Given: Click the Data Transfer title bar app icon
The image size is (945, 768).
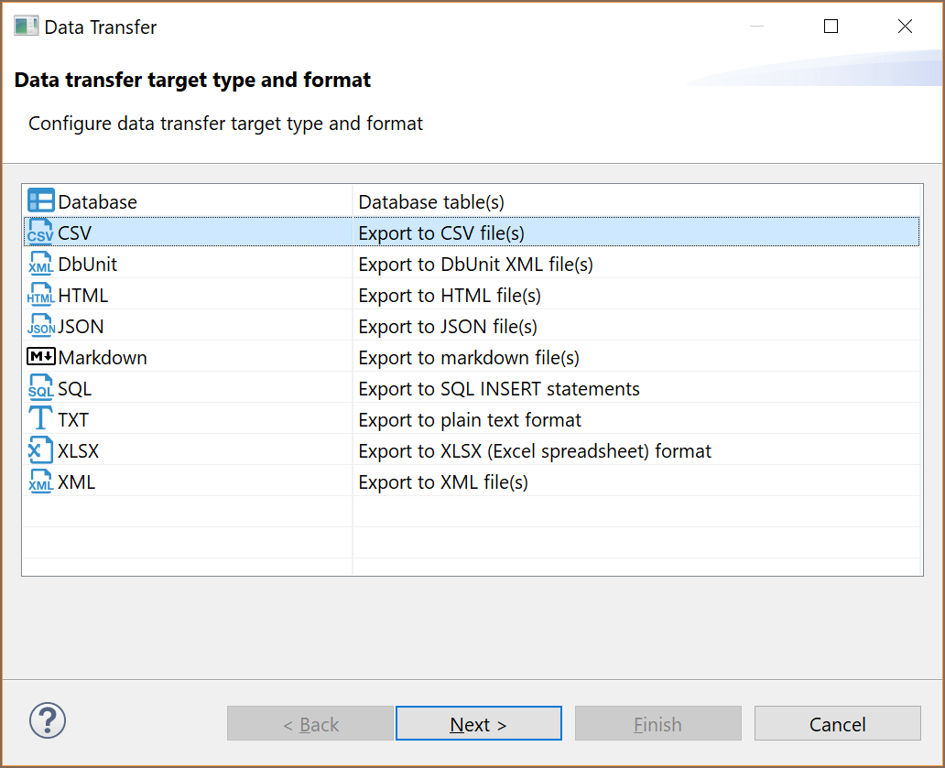Looking at the screenshot, I should (x=26, y=27).
